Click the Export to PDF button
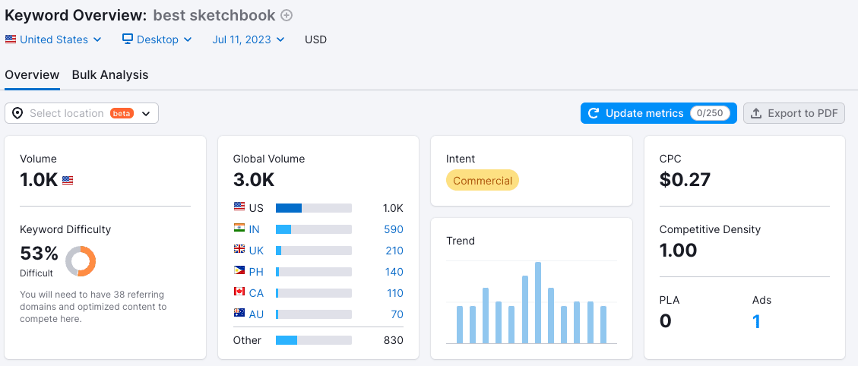This screenshot has width=858, height=366. [794, 113]
